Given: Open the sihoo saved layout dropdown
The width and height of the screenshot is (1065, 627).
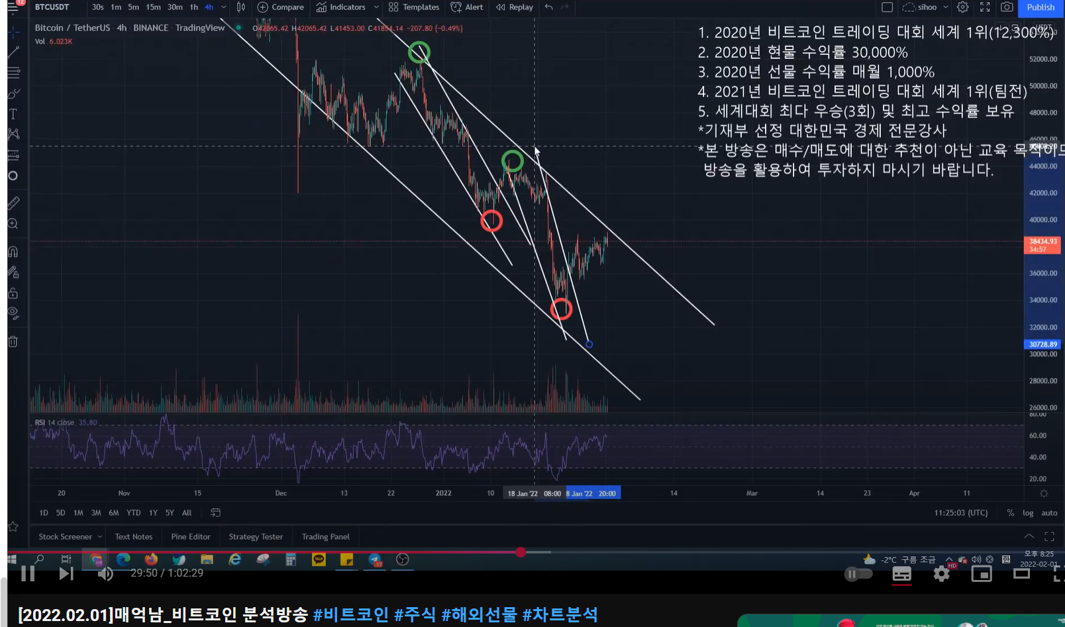Looking at the screenshot, I should 925,7.
